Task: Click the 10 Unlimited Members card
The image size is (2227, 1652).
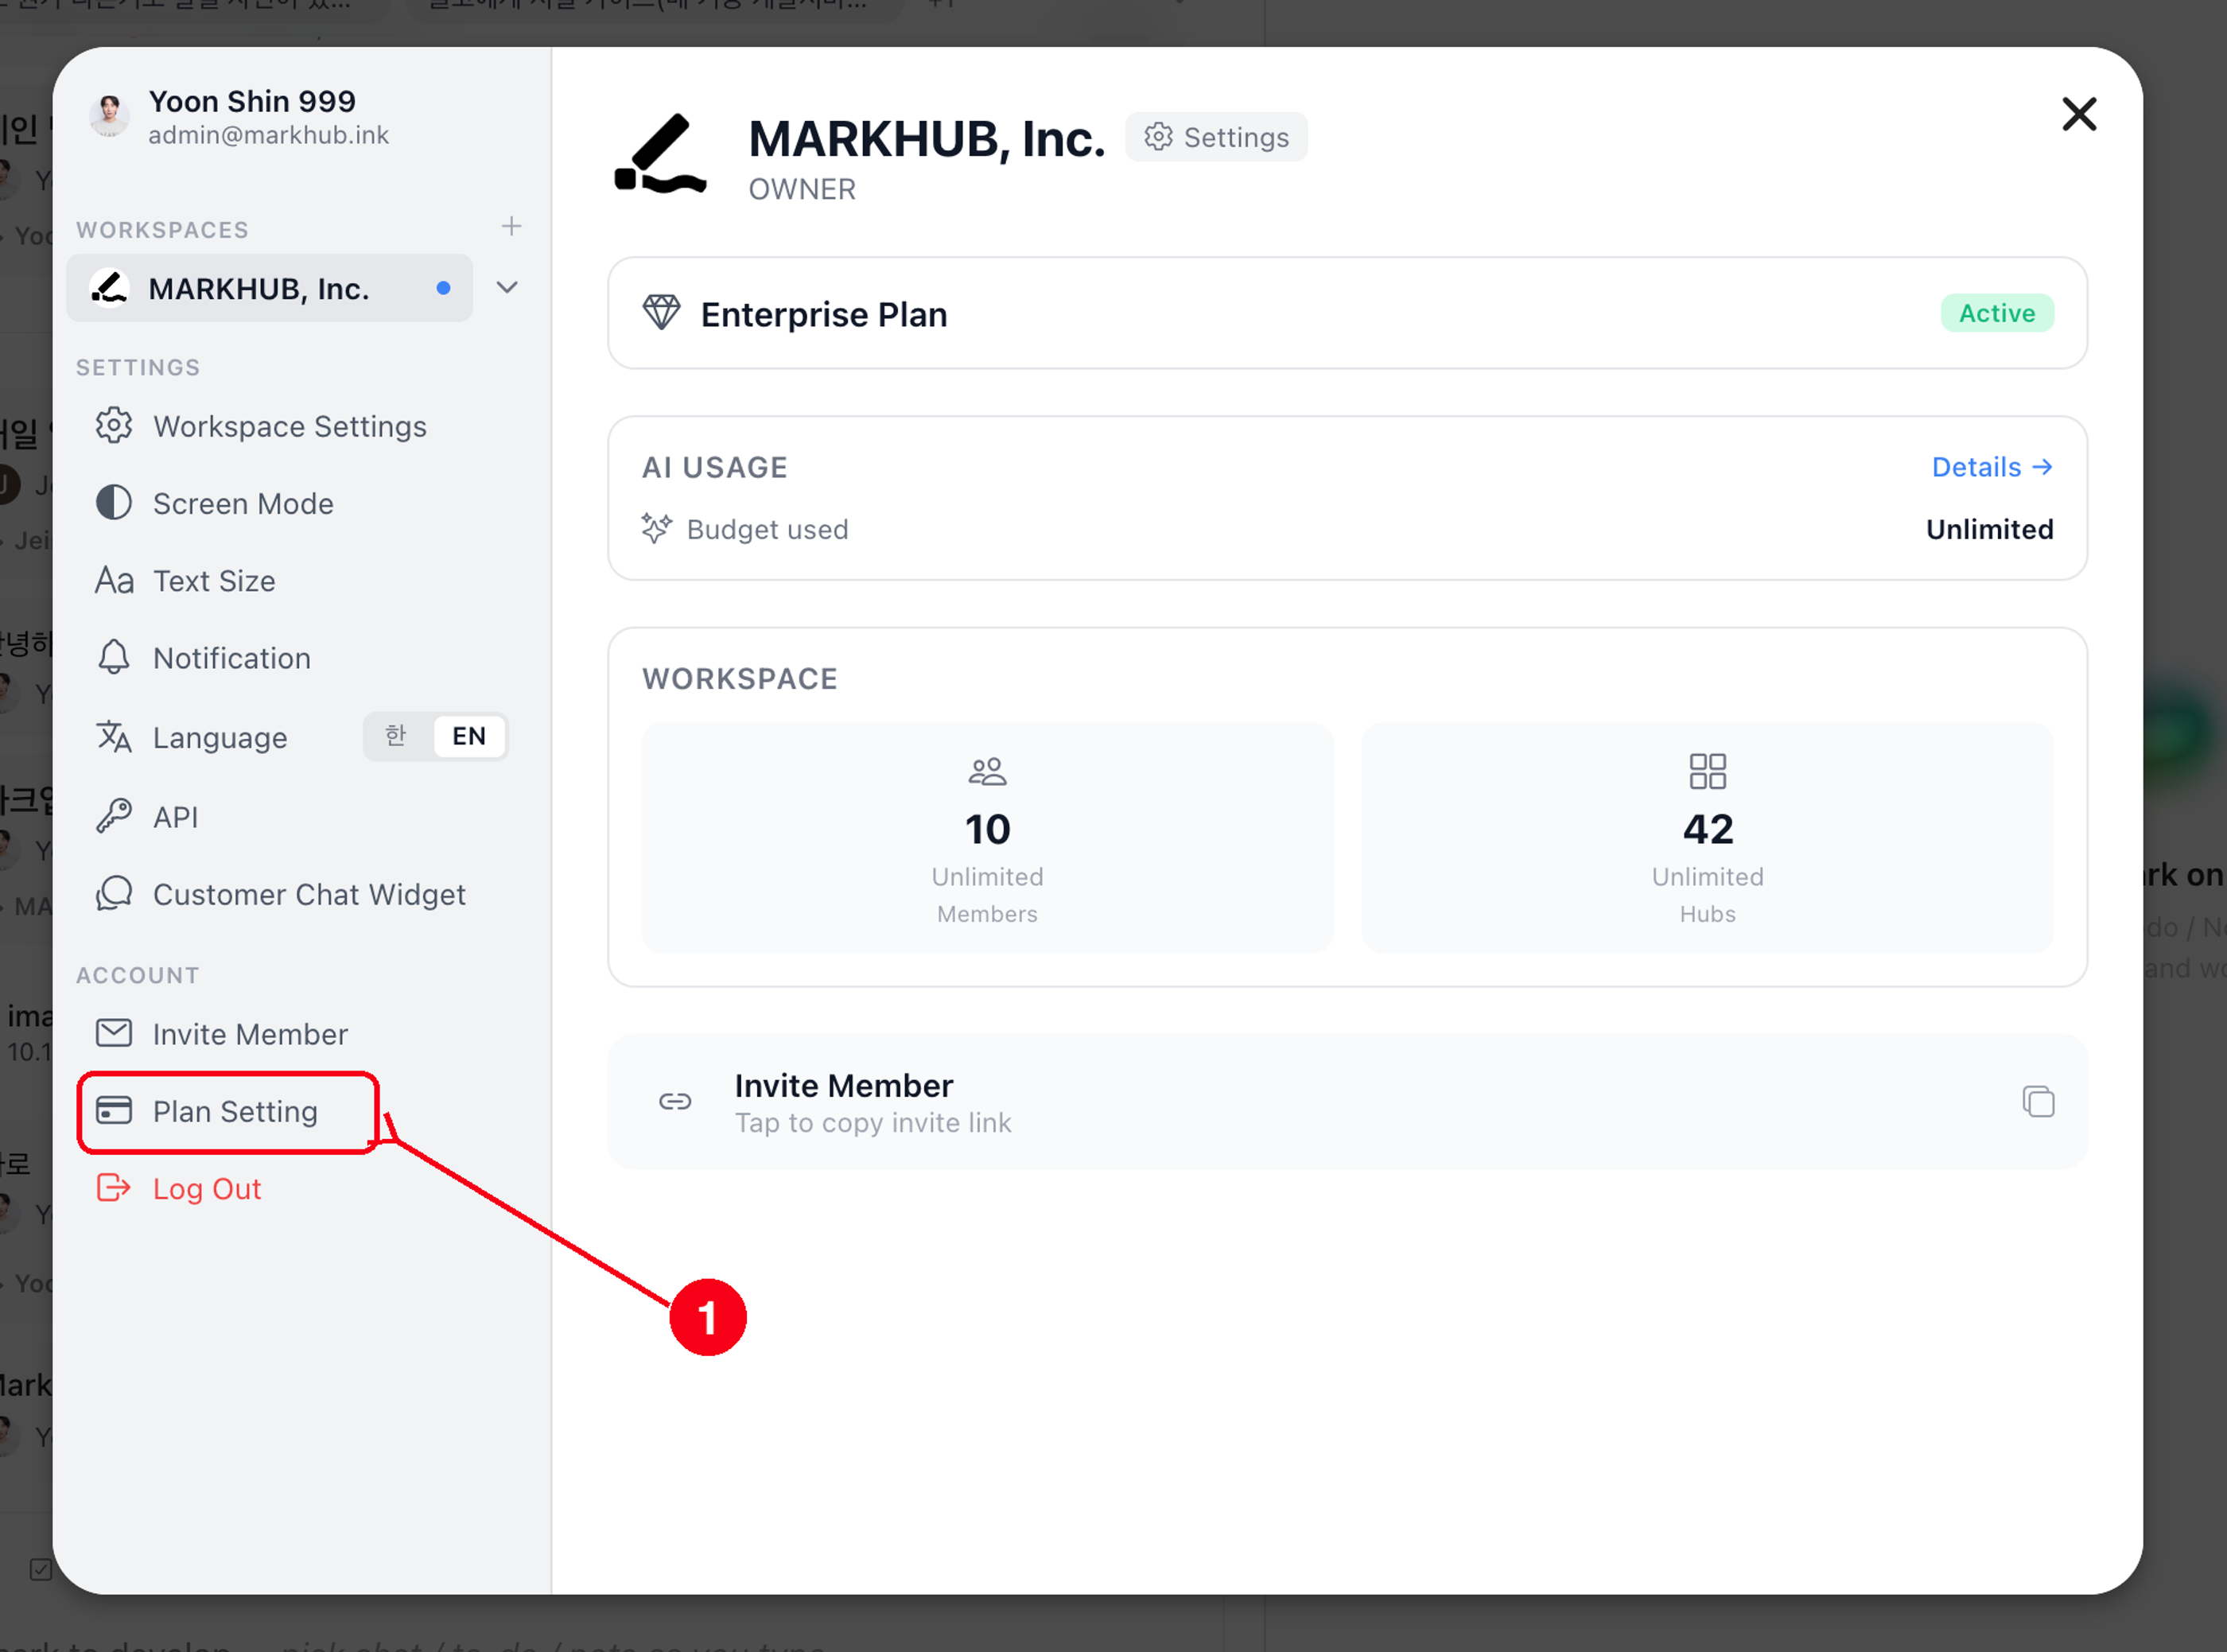Action: coord(987,837)
